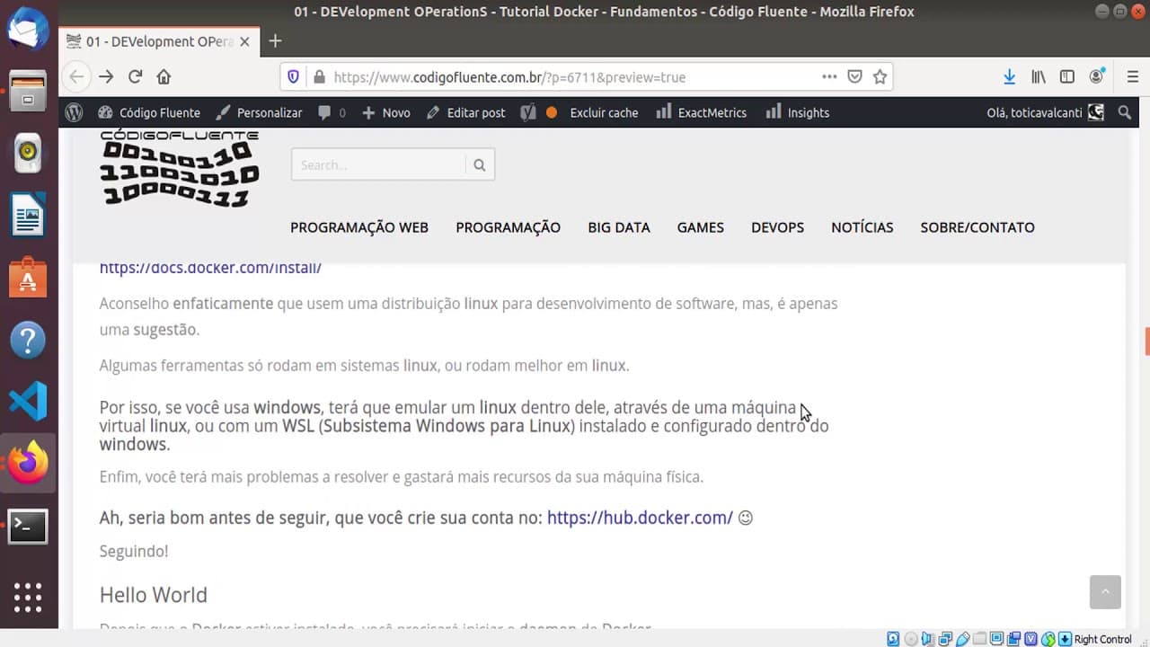This screenshot has width=1150, height=647.
Task: Open the Files manager in dock
Action: 28,90
